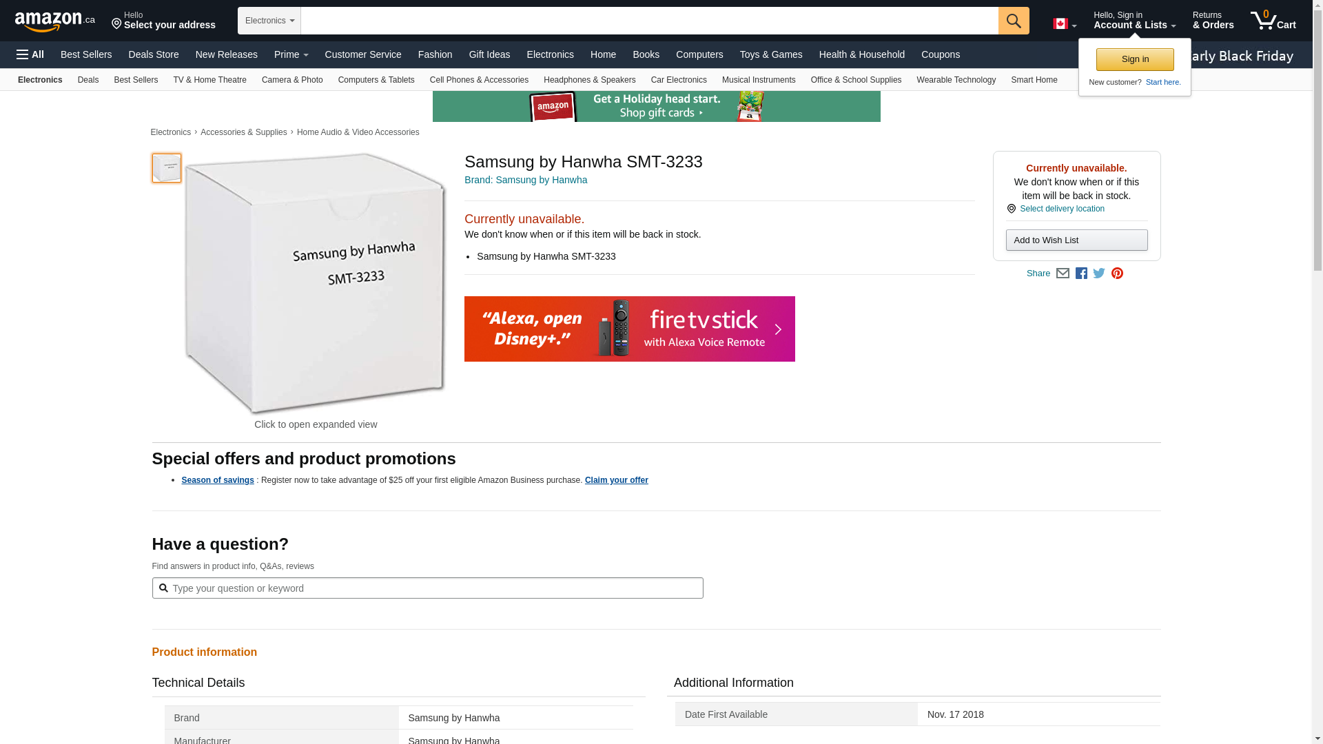Open the Claim your offer link

[616, 480]
